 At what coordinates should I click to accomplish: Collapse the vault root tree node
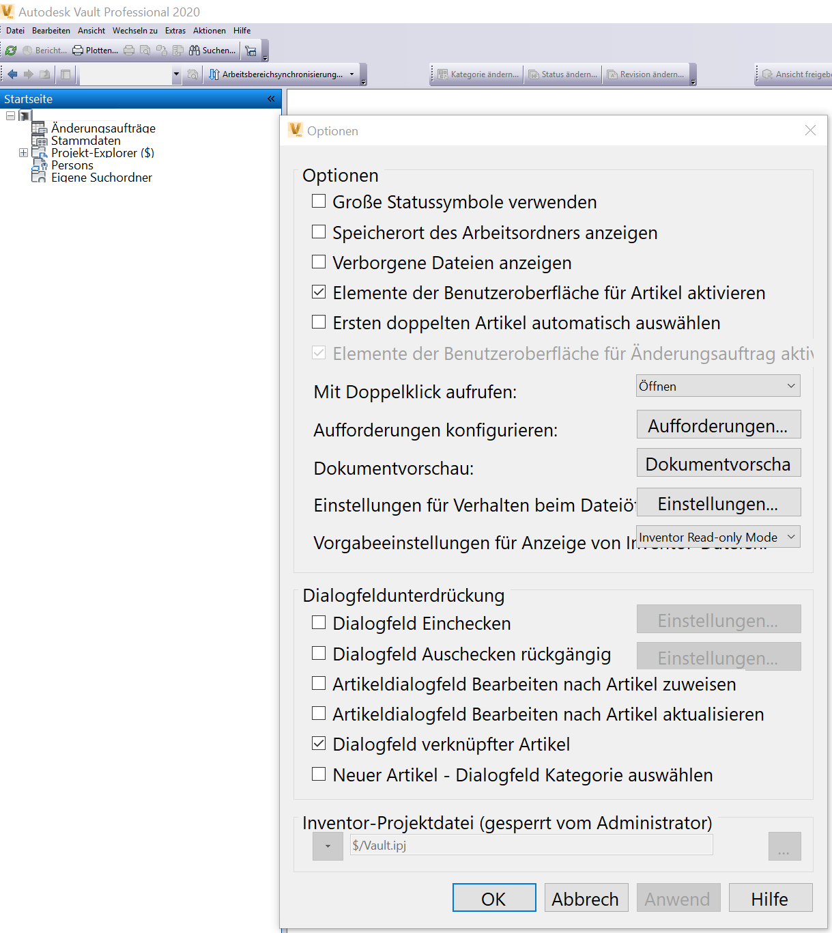point(10,115)
